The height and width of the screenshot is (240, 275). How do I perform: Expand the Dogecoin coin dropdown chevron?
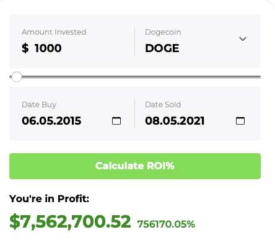coord(243,39)
